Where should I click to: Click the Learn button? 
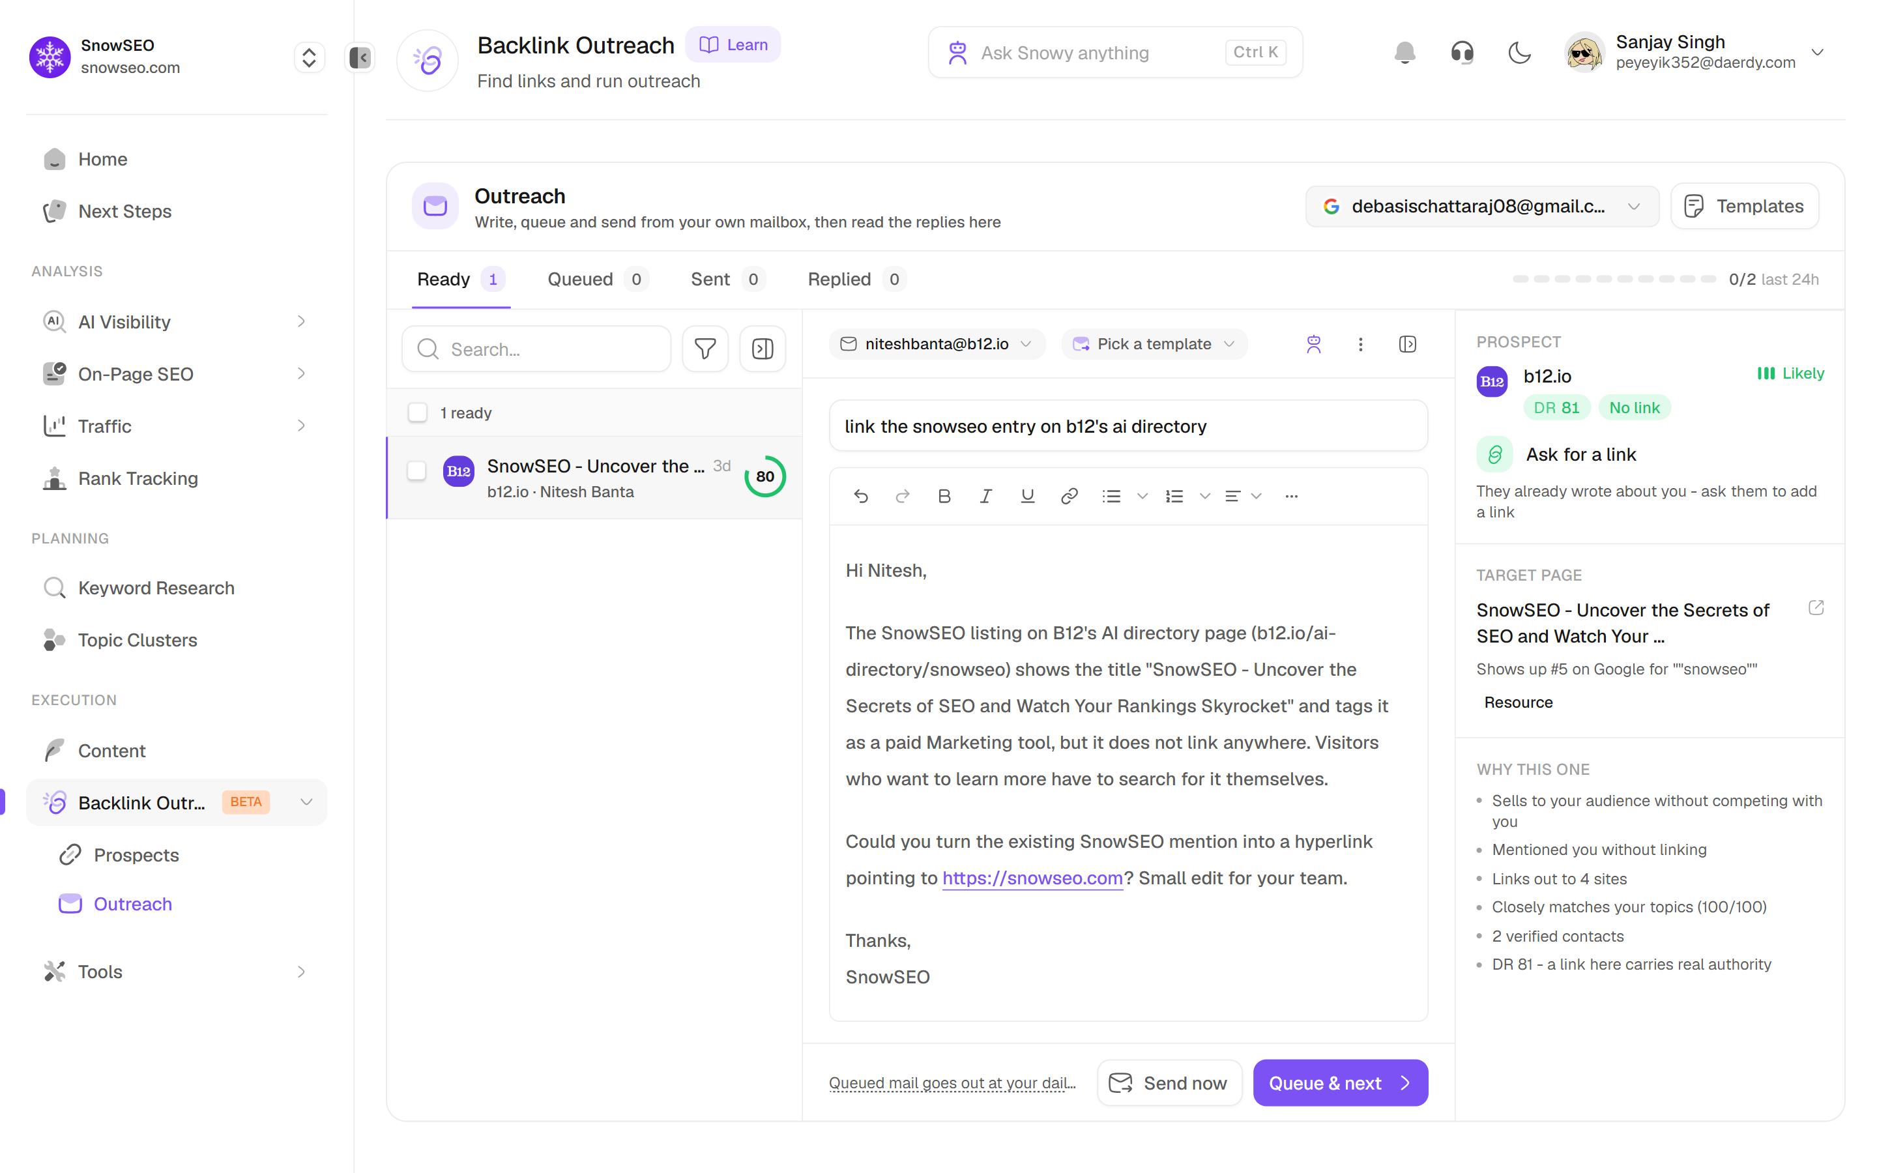click(x=733, y=45)
